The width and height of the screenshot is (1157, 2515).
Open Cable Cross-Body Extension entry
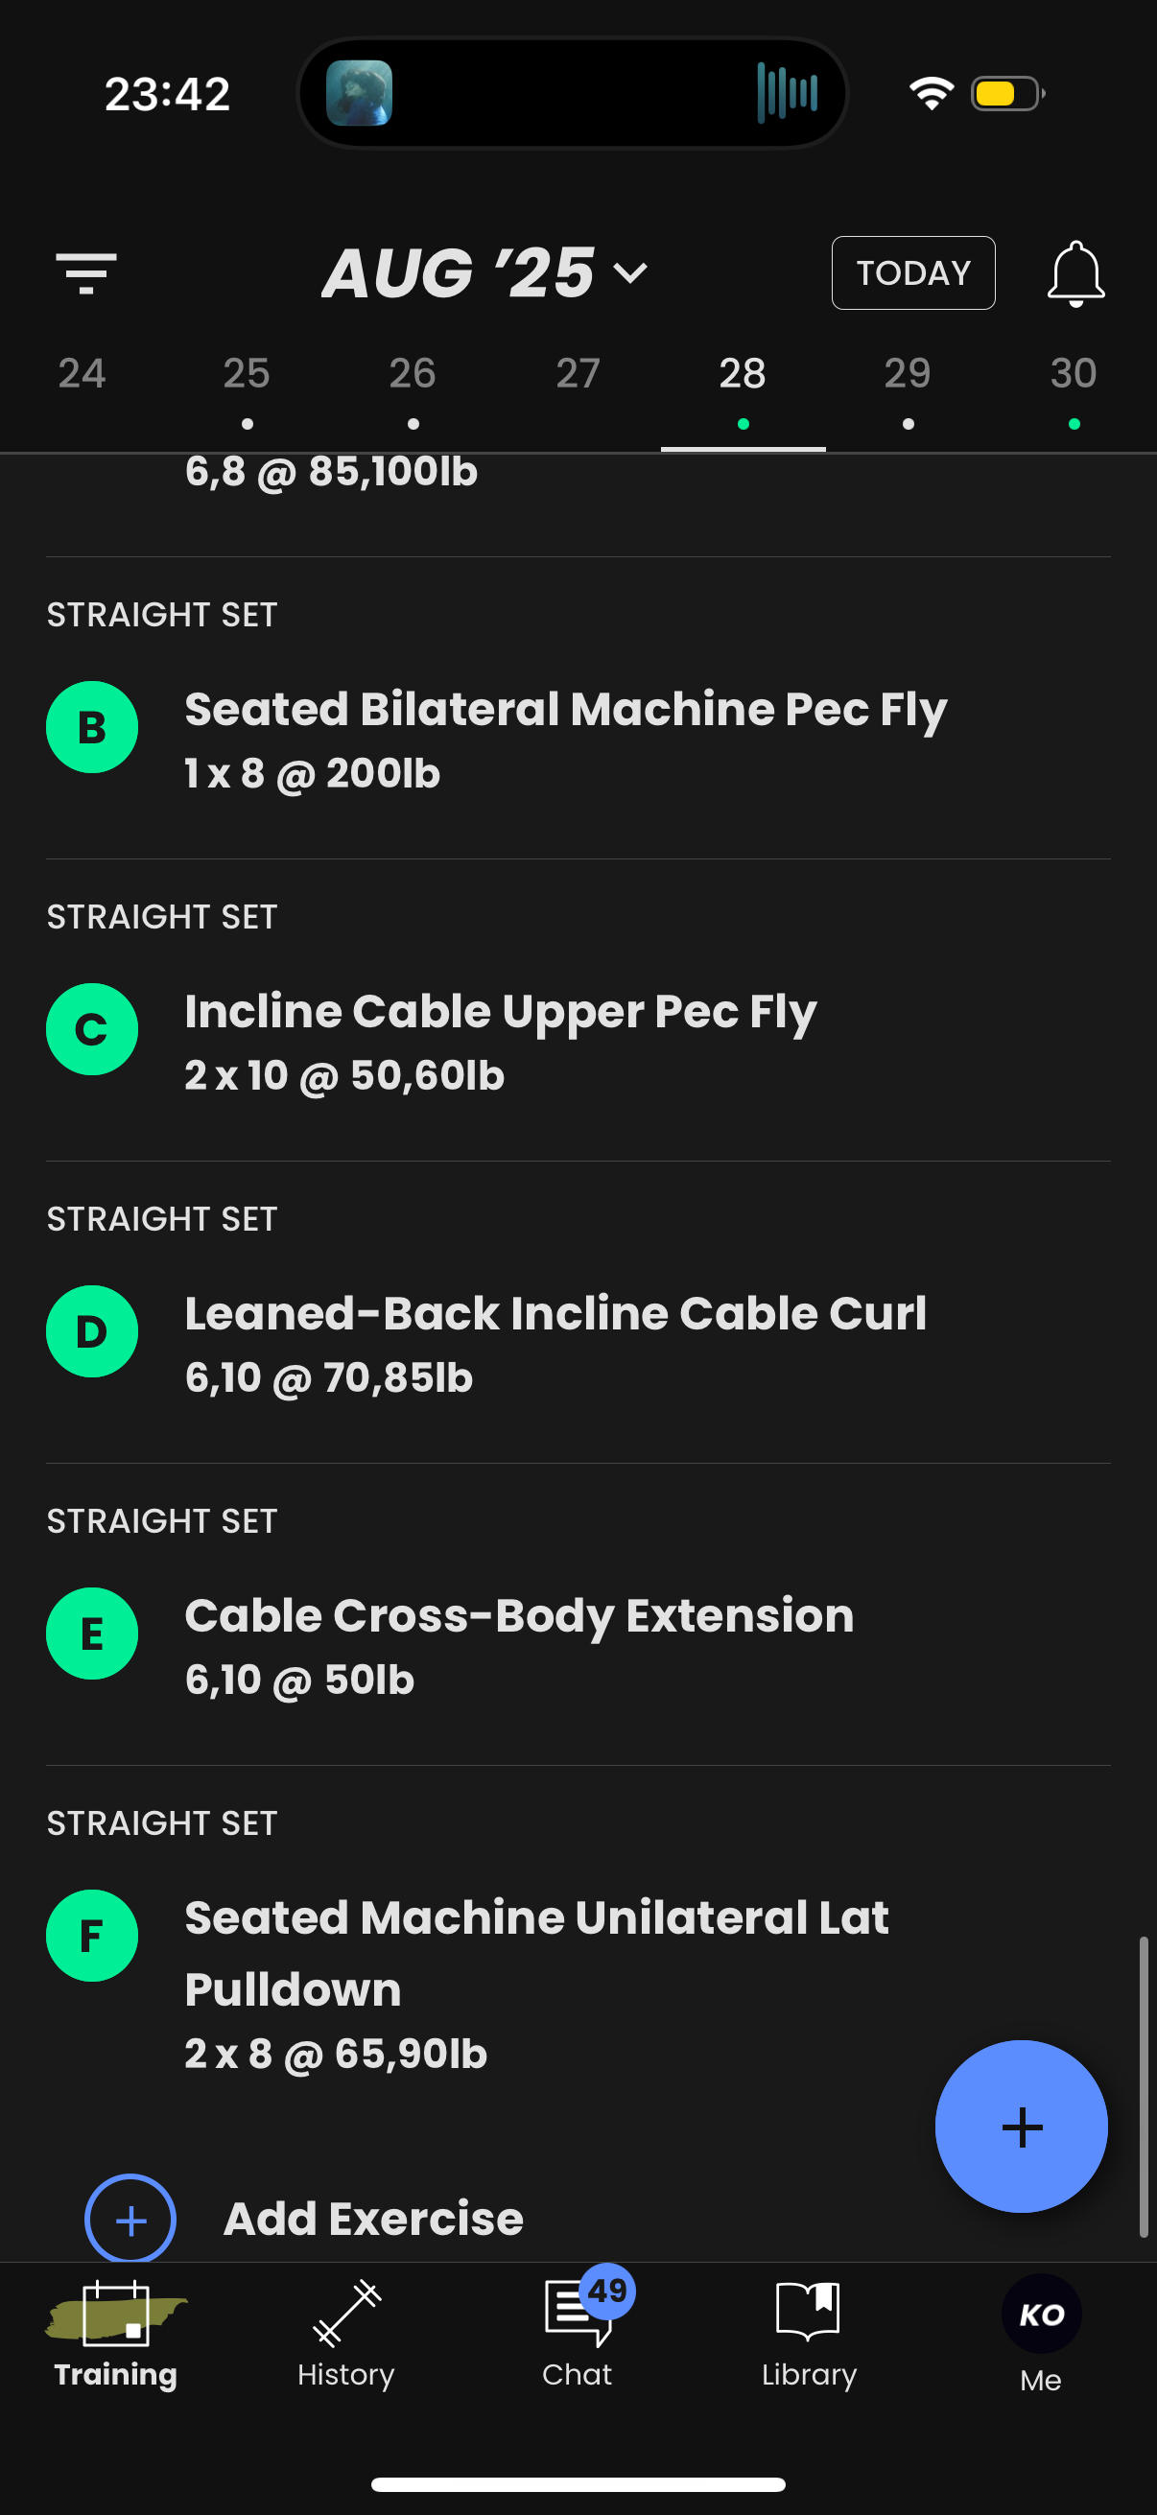(519, 1616)
